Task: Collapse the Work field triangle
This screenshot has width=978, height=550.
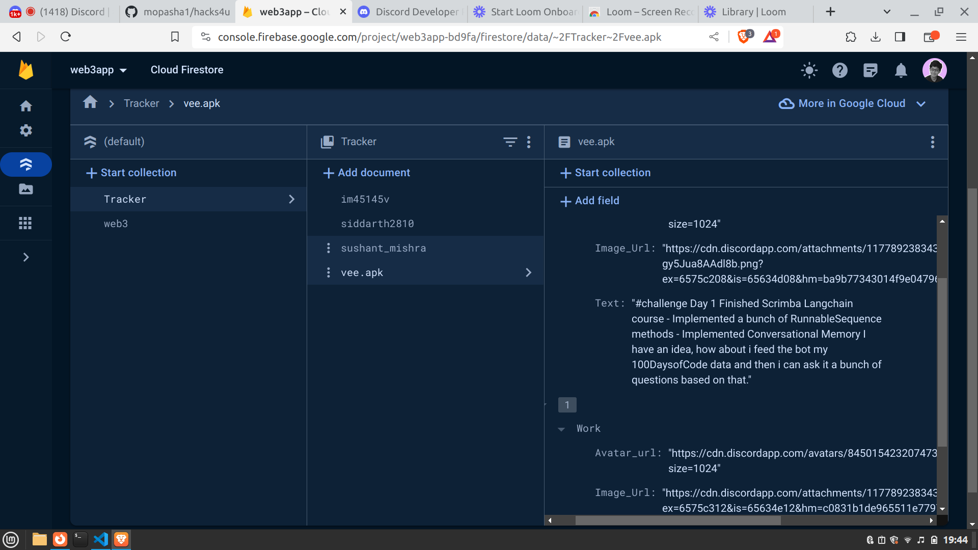Action: coord(561,429)
